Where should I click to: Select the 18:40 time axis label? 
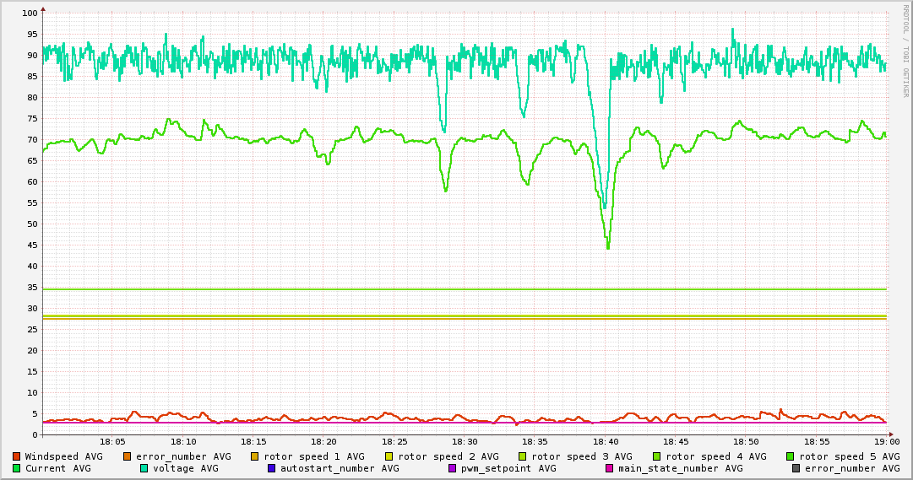point(605,442)
